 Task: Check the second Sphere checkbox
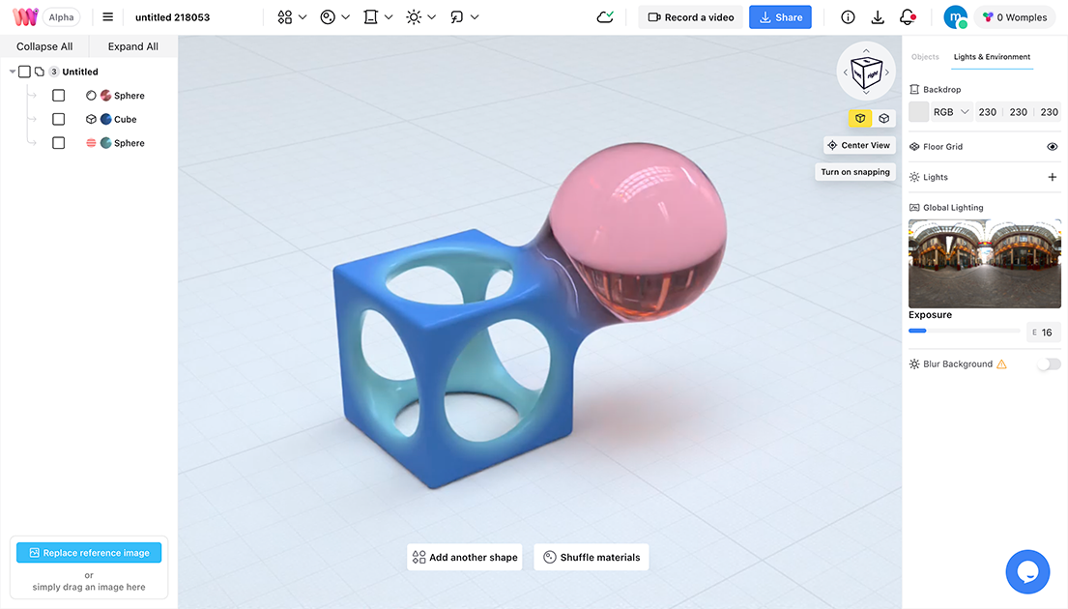[x=59, y=143]
